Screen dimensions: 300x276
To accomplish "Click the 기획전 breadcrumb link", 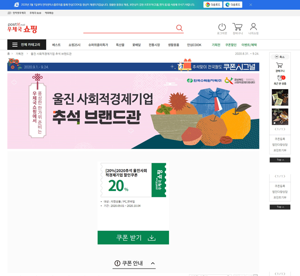I will [19, 54].
